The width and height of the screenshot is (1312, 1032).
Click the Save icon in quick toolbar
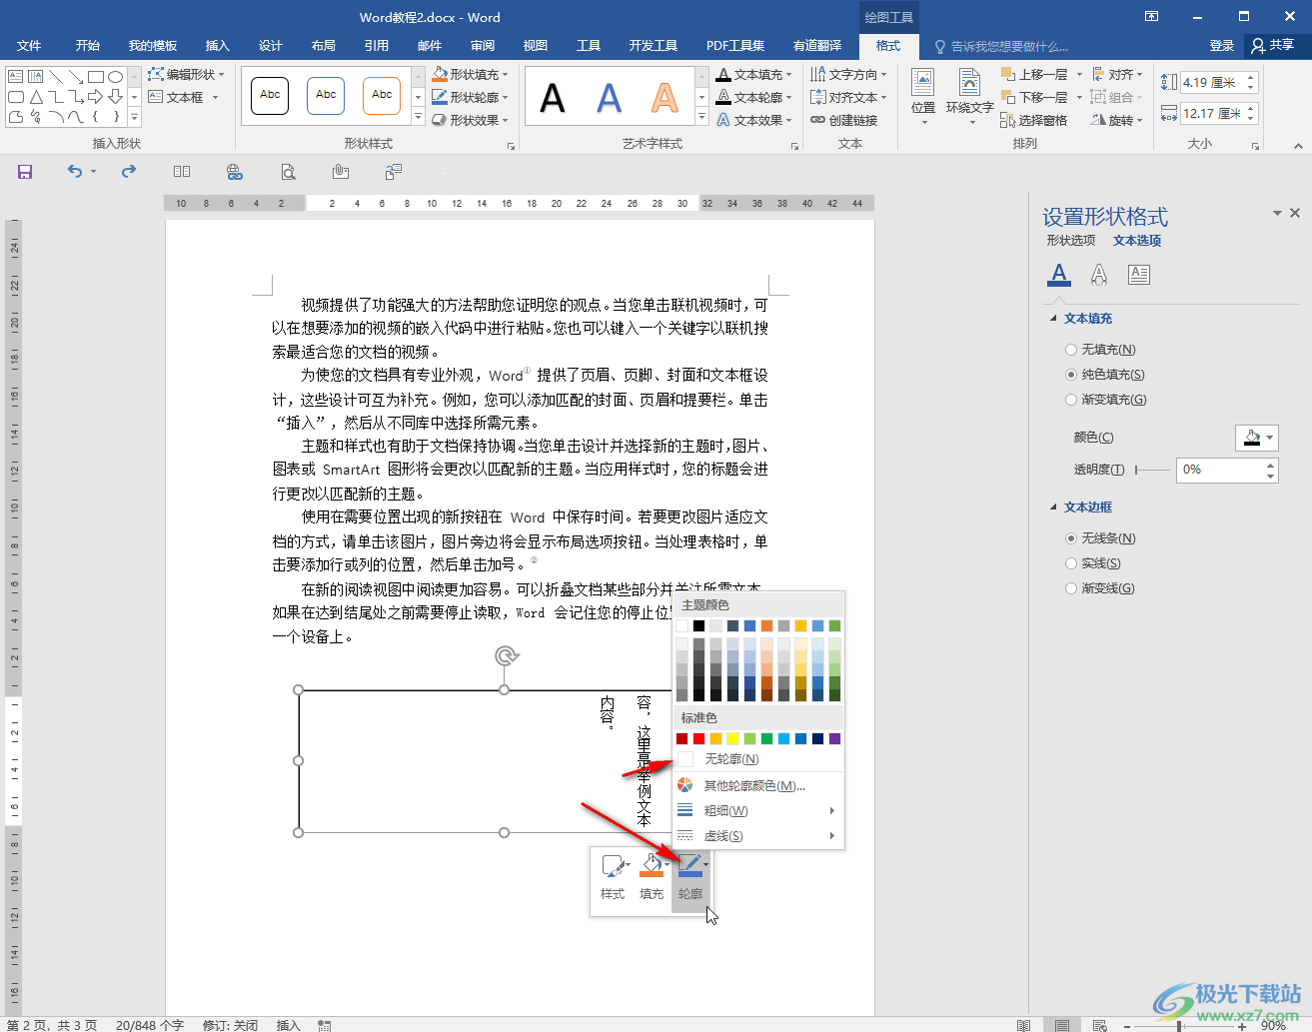tap(25, 172)
